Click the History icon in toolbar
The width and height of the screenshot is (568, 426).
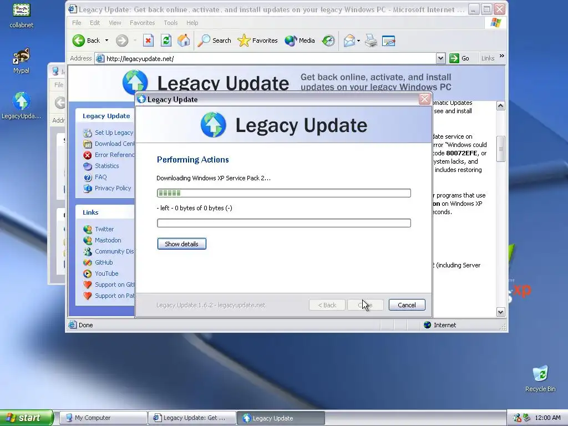coord(328,40)
